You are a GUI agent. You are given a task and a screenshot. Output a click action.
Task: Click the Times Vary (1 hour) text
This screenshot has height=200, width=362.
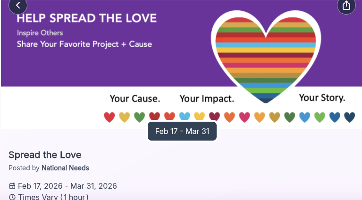click(x=53, y=197)
